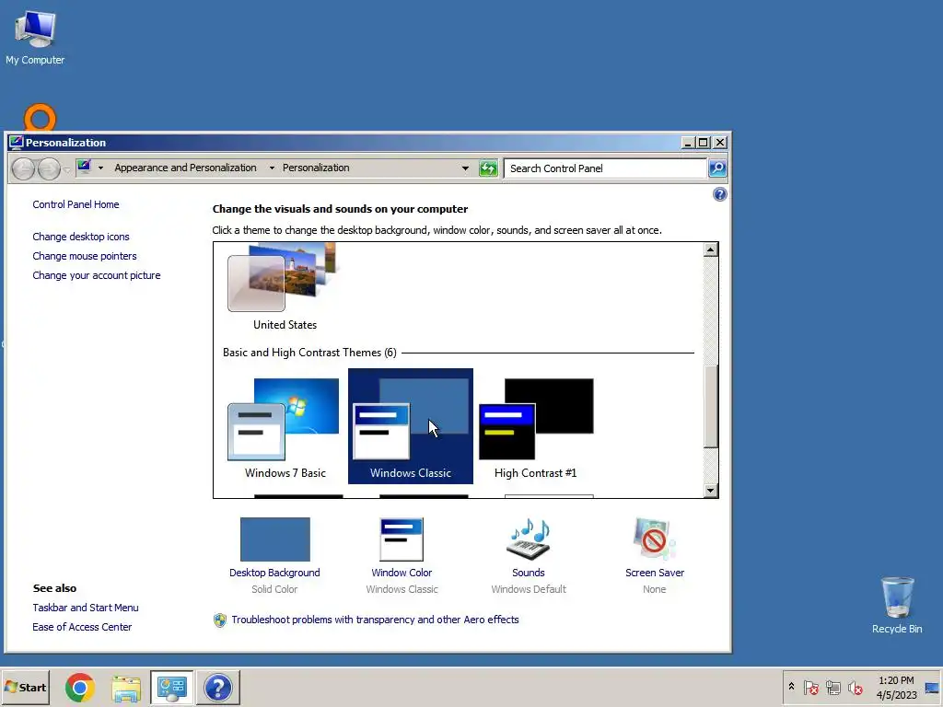This screenshot has height=707, width=943.
Task: Open Control Panel Home link
Action: tap(76, 204)
